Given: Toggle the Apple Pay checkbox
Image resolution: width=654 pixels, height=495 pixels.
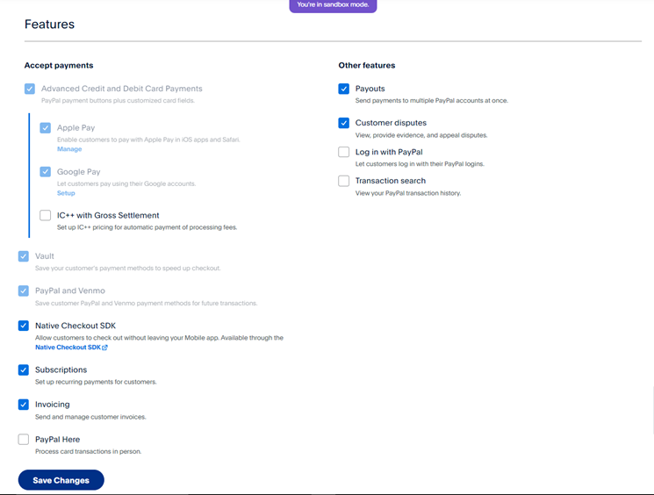Looking at the screenshot, I should [46, 127].
